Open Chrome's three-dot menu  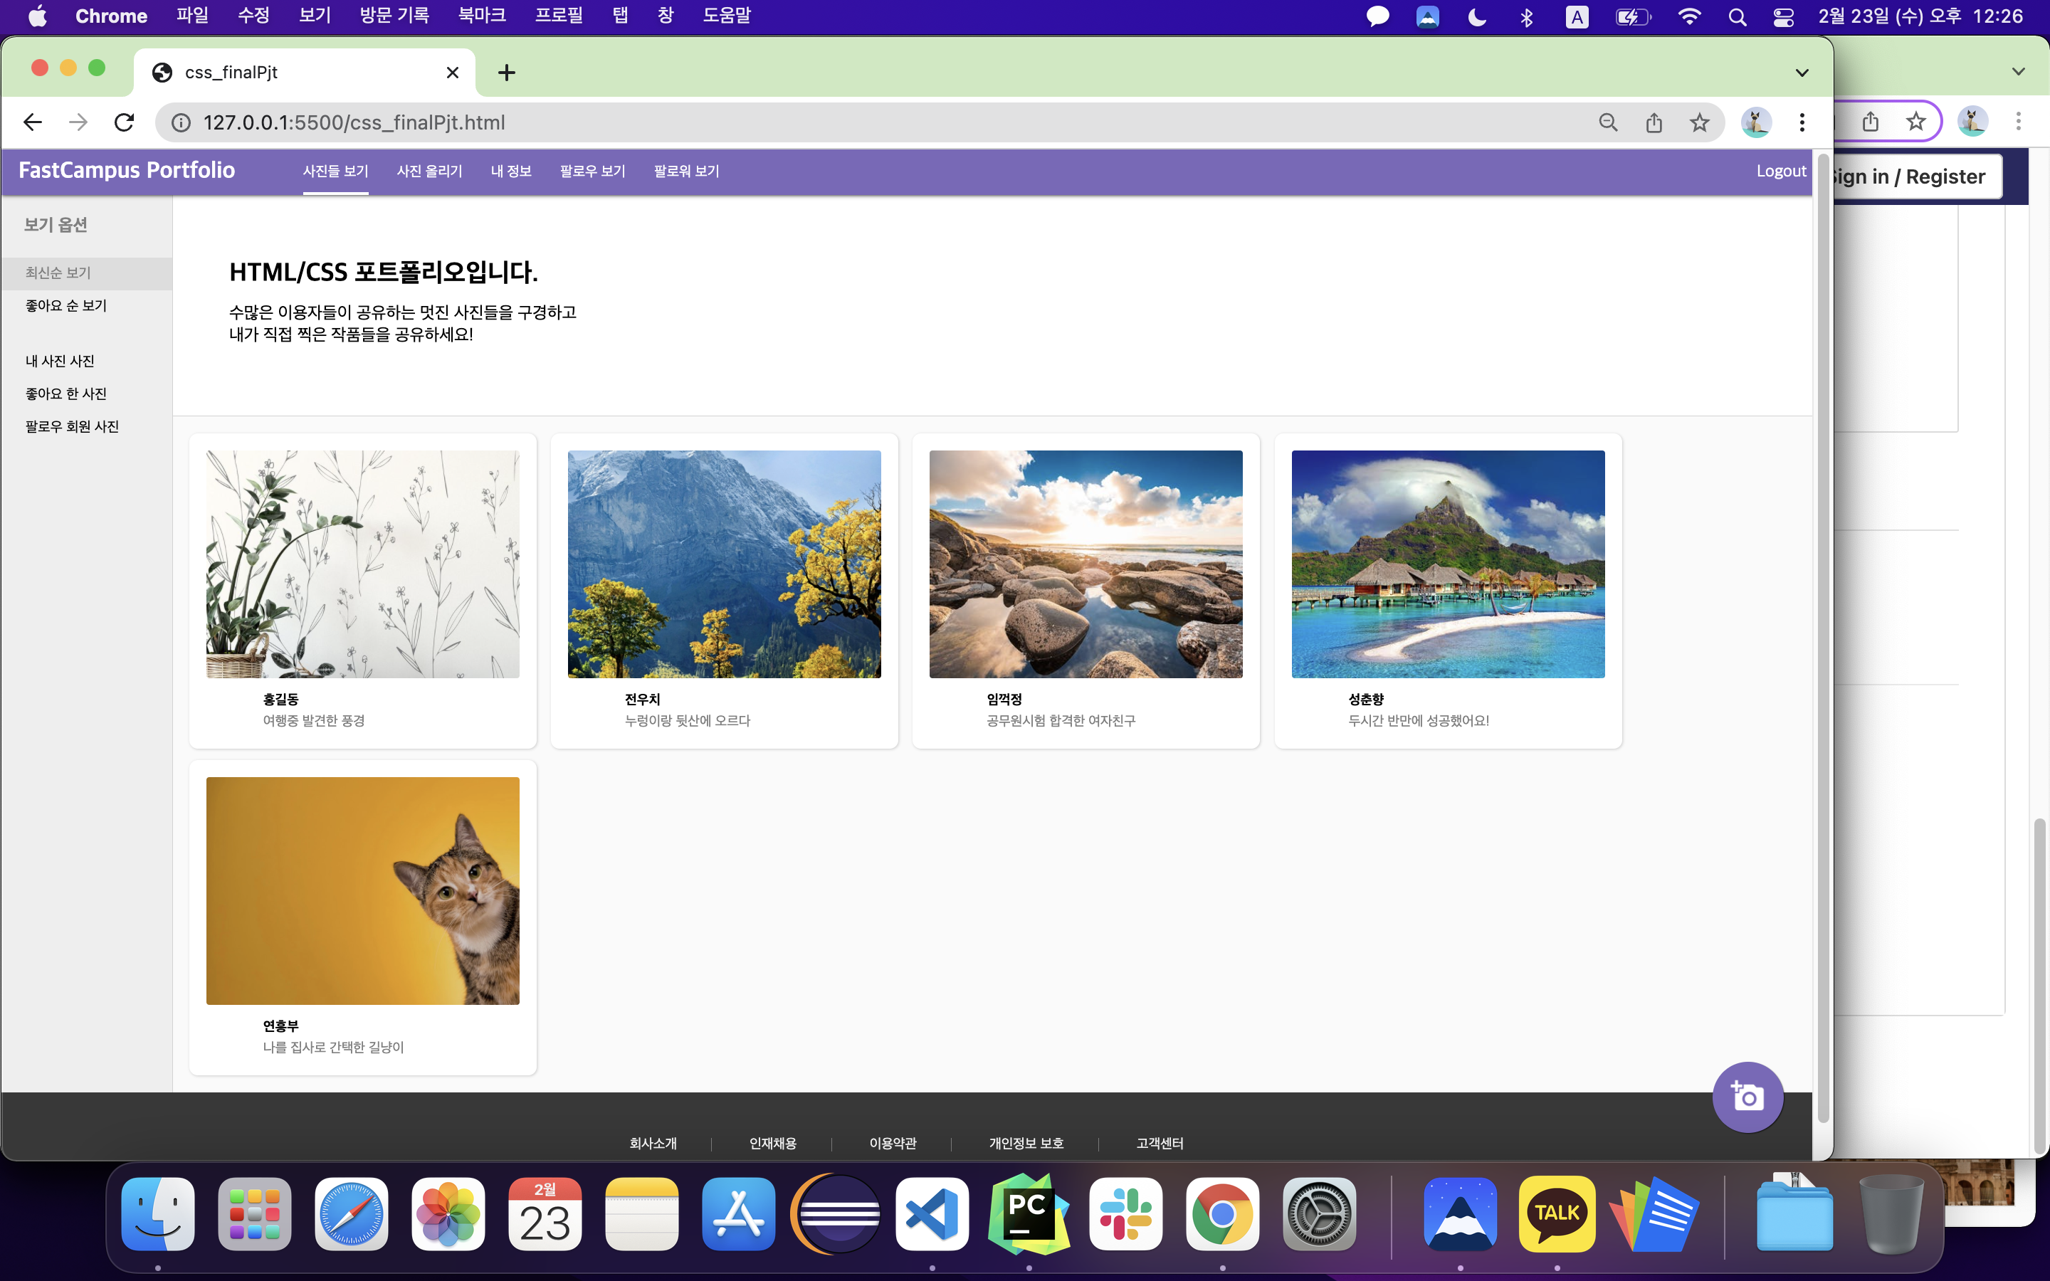pos(1802,123)
